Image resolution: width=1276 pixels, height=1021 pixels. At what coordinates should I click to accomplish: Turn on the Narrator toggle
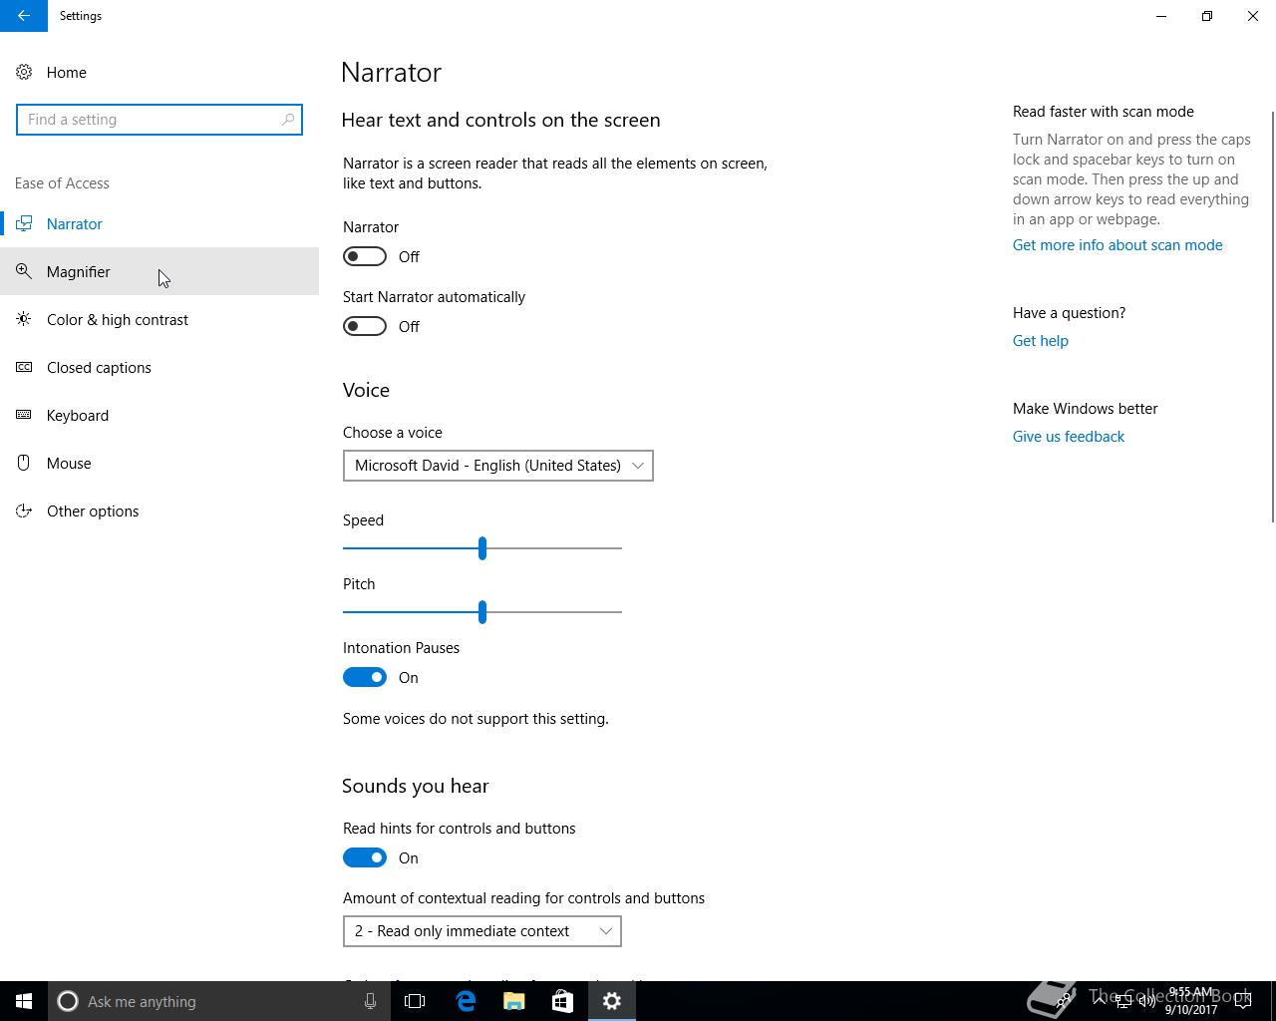(x=365, y=256)
